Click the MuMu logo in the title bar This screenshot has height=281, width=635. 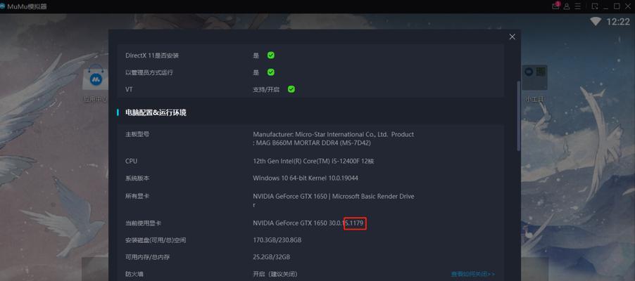[2, 6]
